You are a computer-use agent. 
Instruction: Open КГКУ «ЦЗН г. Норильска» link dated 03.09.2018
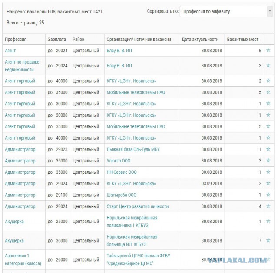pos(131,184)
